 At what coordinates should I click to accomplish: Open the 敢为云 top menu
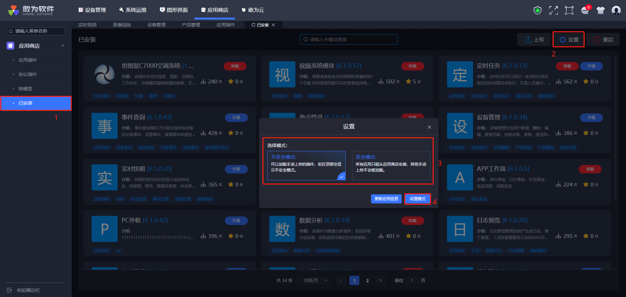[x=253, y=10]
